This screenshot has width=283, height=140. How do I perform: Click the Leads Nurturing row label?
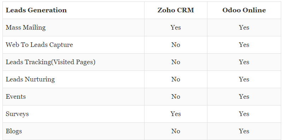point(30,79)
